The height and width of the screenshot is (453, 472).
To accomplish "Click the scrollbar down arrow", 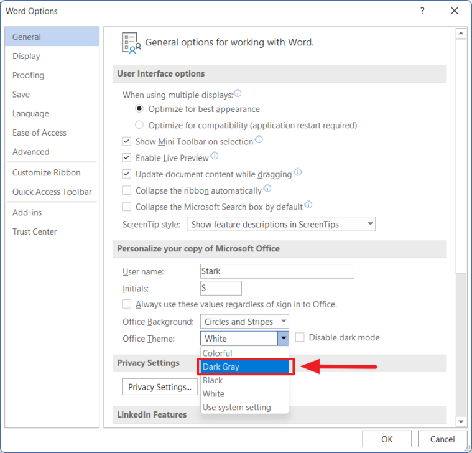I will coord(461,421).
